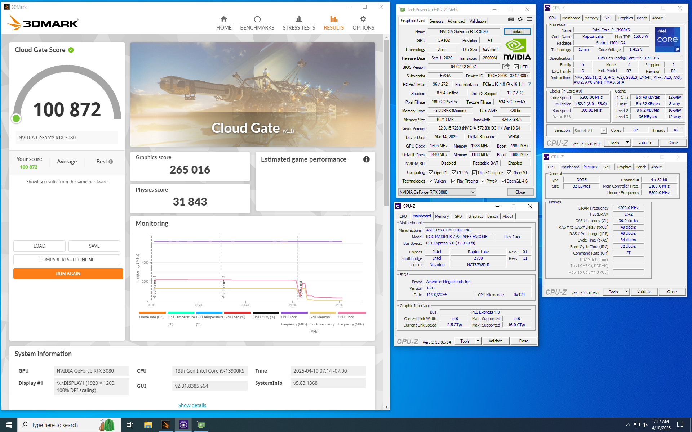Click GPU-Z refresh icon
This screenshot has height=432, width=692.
pyautogui.click(x=520, y=19)
